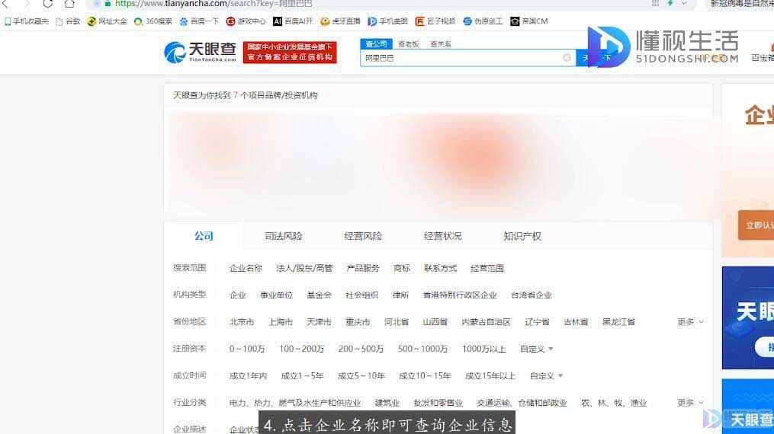Viewport: 774px width, 434px height.
Task: Open the 伪原创工 bookmark
Action: pos(483,21)
